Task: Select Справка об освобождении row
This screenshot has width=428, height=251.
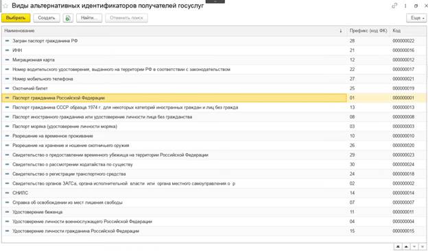Action: (x=214, y=202)
